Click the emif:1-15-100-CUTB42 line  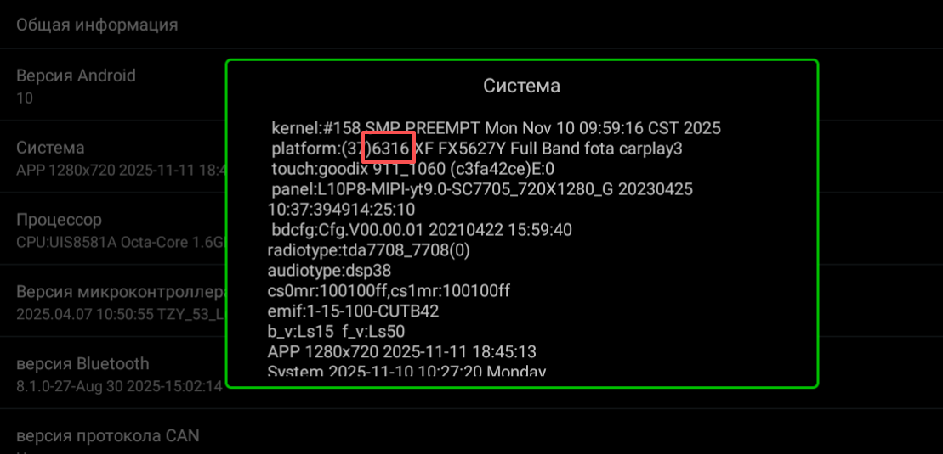tap(353, 311)
